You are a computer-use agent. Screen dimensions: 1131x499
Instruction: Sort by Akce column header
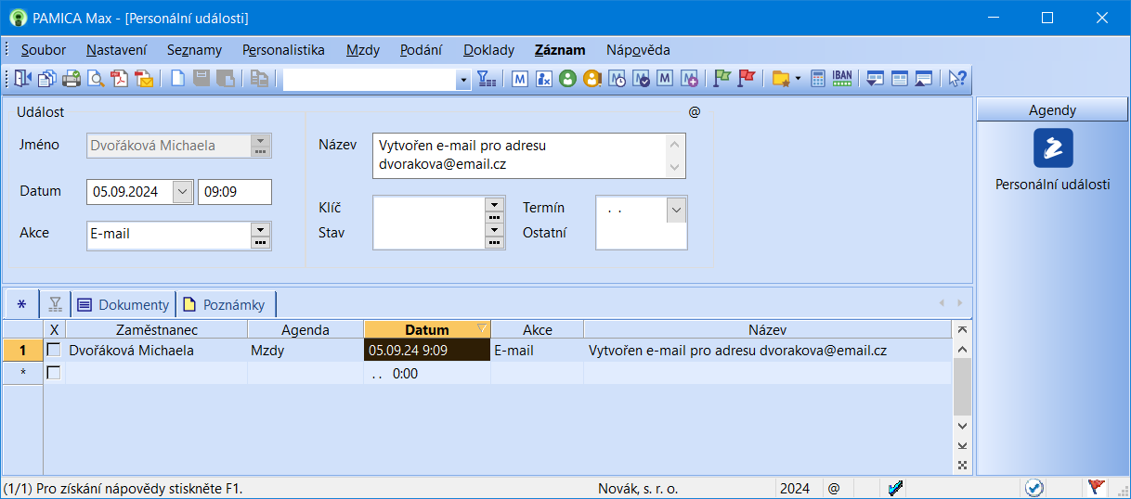pyautogui.click(x=537, y=329)
